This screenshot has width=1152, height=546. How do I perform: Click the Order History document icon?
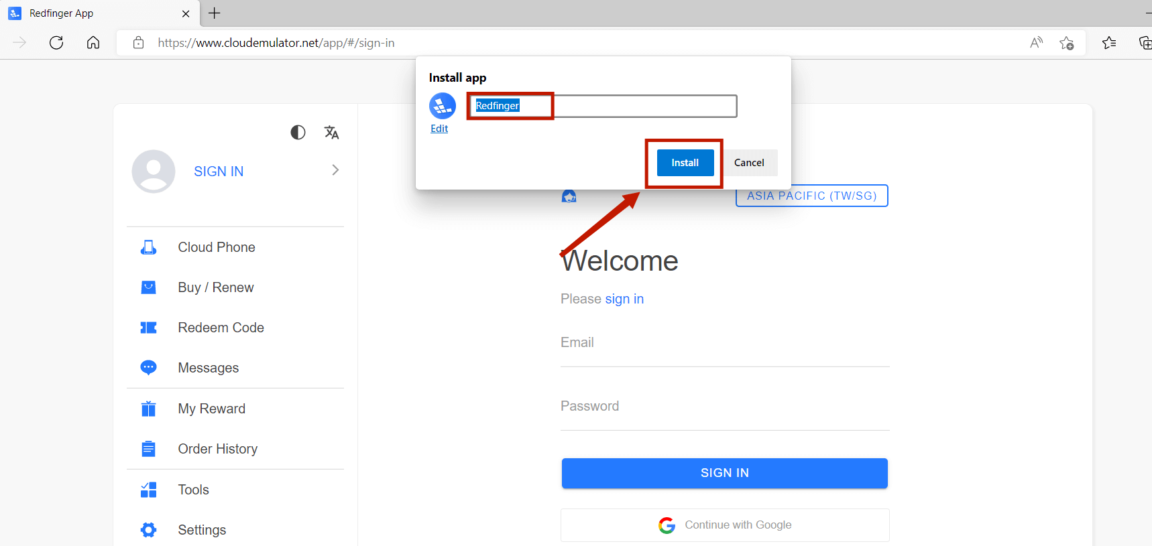tap(148, 449)
